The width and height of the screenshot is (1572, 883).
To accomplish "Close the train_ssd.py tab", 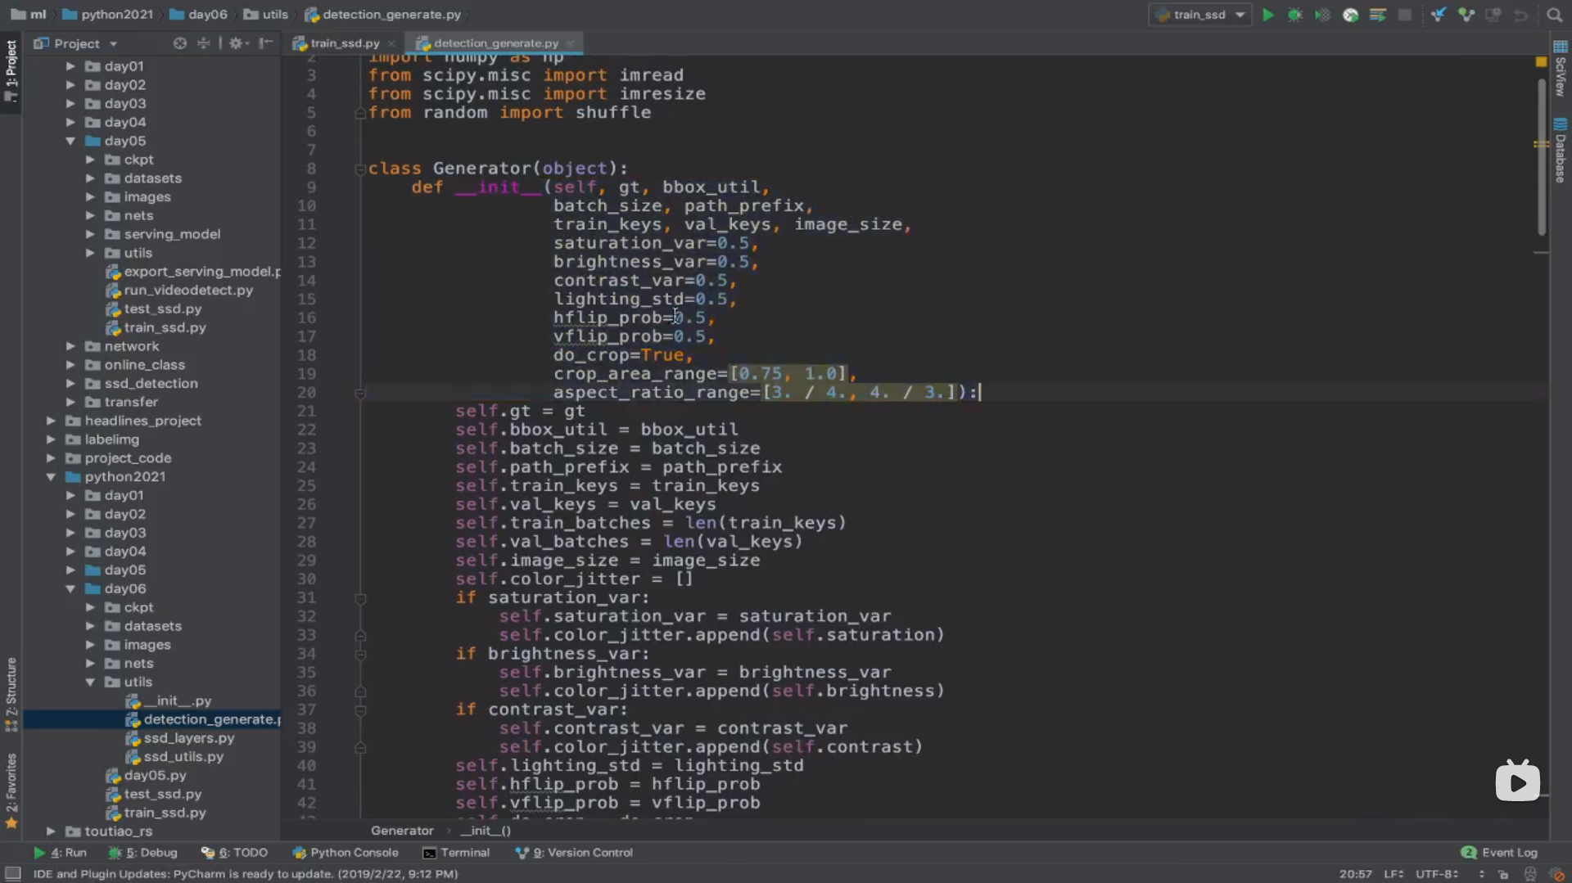I will click(391, 43).
